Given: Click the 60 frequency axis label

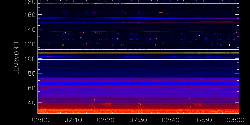Looking at the screenshot, I should 32,88.
